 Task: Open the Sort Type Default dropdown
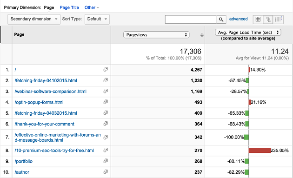coord(97,19)
